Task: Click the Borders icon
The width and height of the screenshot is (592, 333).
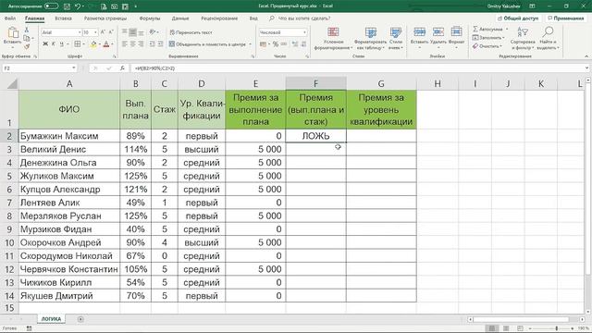Action: [77, 44]
